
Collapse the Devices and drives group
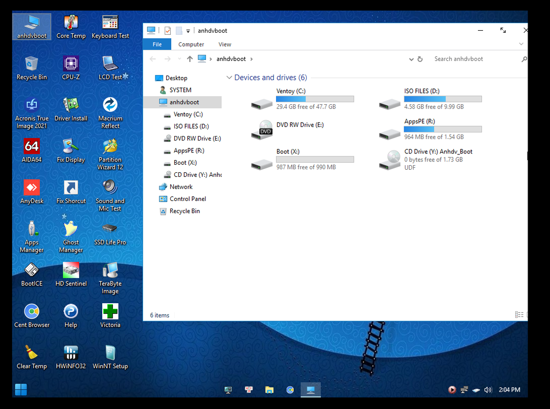coord(229,78)
